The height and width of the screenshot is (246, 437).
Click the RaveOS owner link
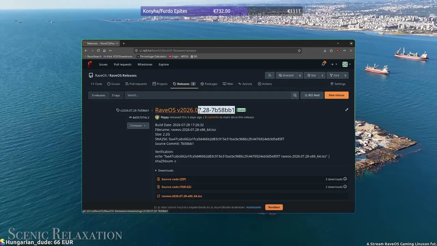101,76
